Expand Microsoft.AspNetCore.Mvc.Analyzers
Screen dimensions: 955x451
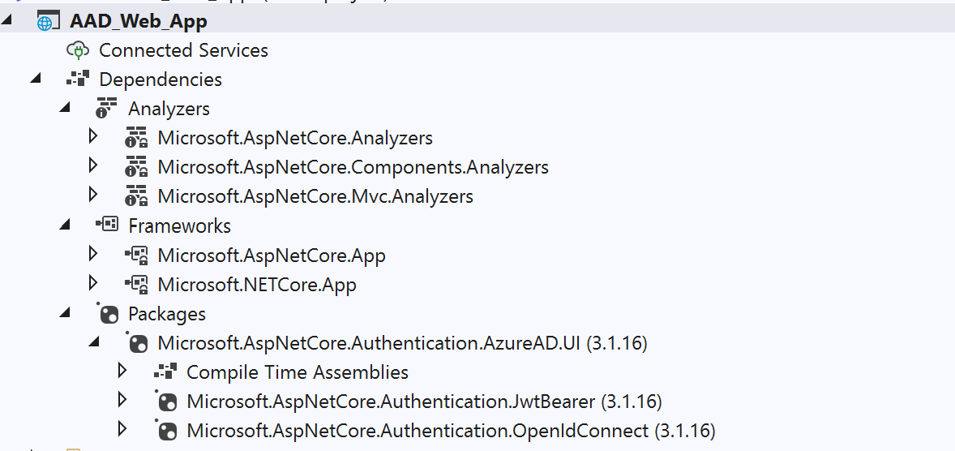coord(93,194)
